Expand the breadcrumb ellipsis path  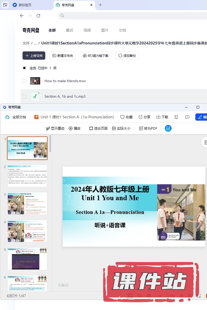[x=35, y=43]
